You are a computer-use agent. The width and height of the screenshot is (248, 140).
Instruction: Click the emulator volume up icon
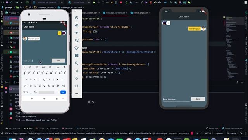click(x=77, y=25)
